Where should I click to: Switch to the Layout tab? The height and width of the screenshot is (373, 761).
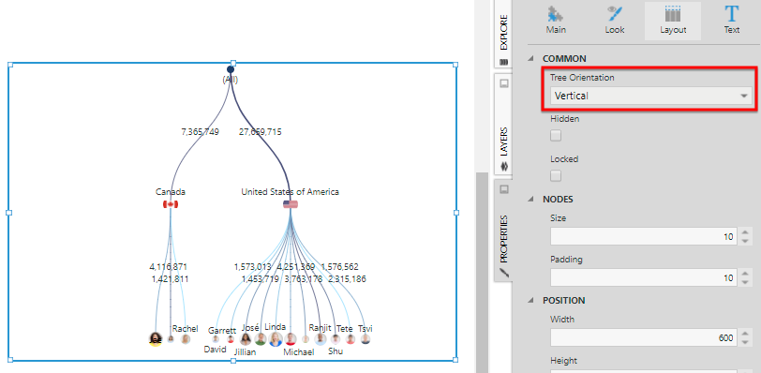click(673, 21)
